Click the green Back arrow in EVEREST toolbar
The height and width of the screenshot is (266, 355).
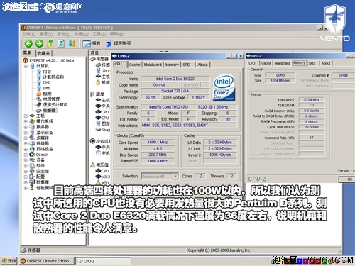click(x=28, y=43)
